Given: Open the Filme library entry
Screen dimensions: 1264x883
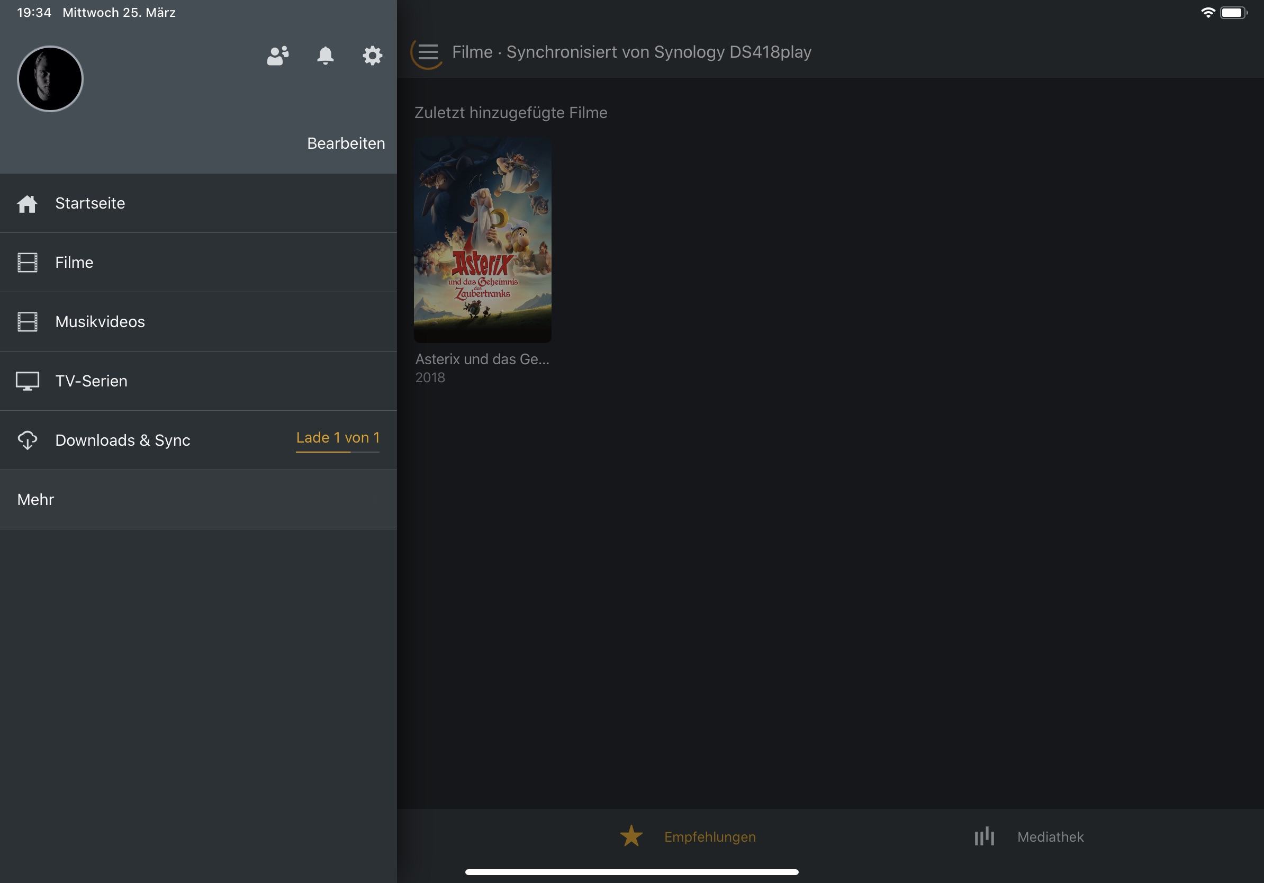Looking at the screenshot, I should (x=198, y=263).
